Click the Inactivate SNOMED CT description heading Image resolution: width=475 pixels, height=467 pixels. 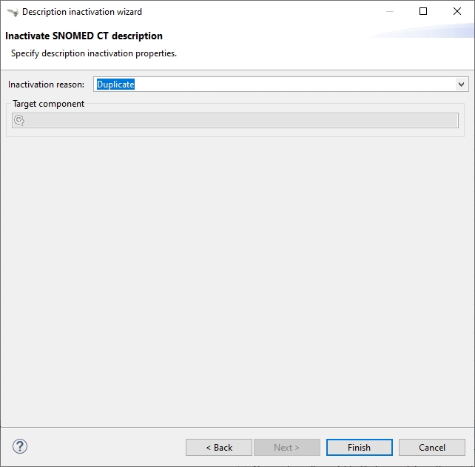84,36
